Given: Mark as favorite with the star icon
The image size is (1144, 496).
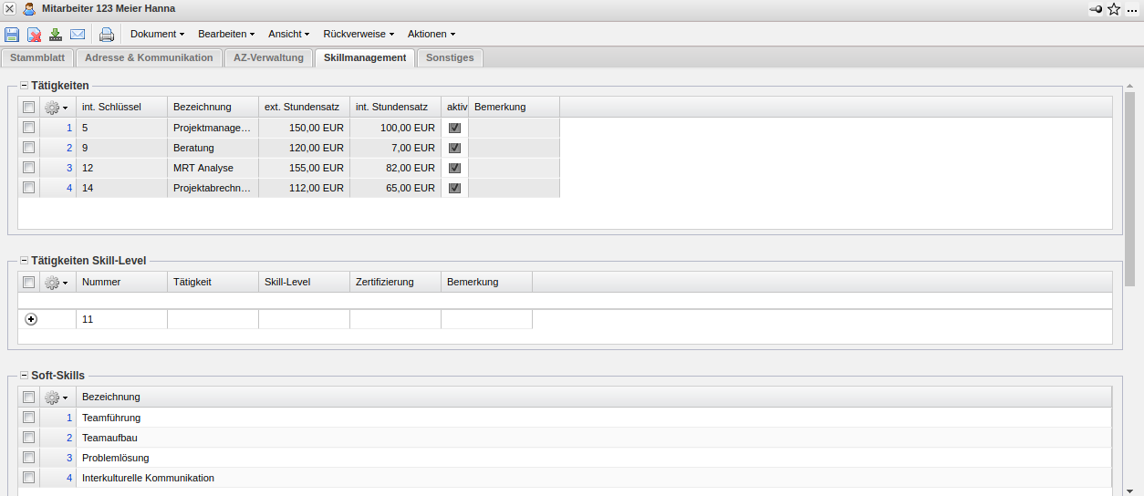Looking at the screenshot, I should 1114,9.
